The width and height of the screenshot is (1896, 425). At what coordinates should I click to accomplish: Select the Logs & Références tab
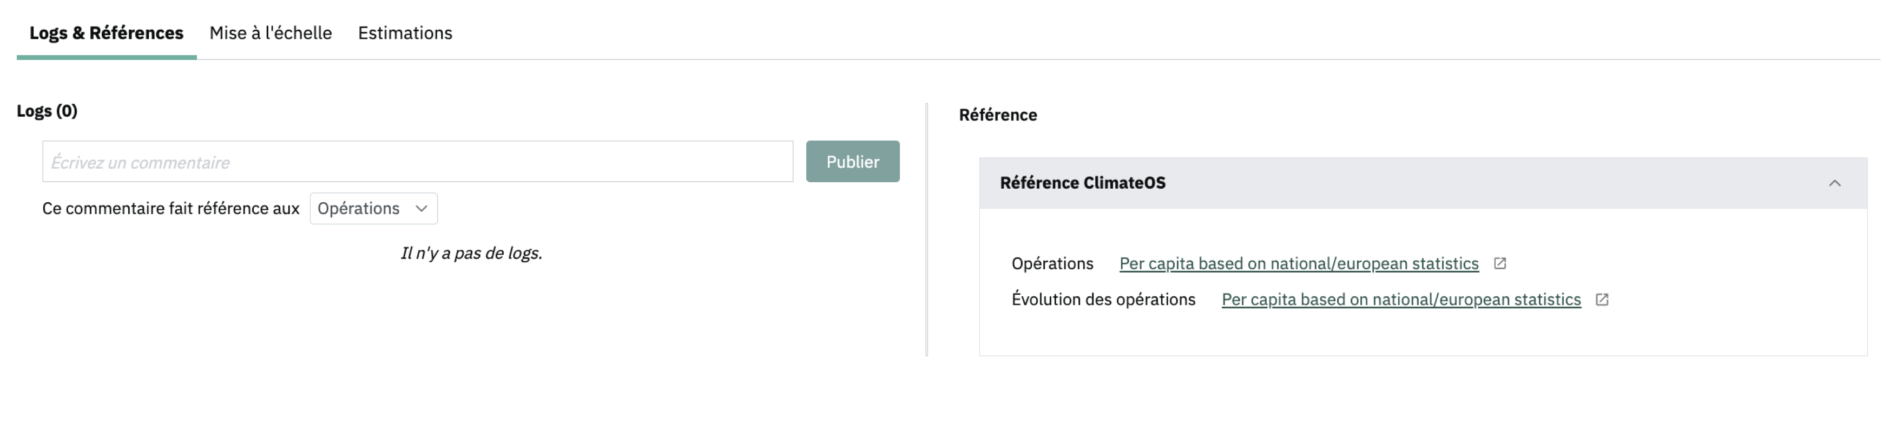pos(106,33)
